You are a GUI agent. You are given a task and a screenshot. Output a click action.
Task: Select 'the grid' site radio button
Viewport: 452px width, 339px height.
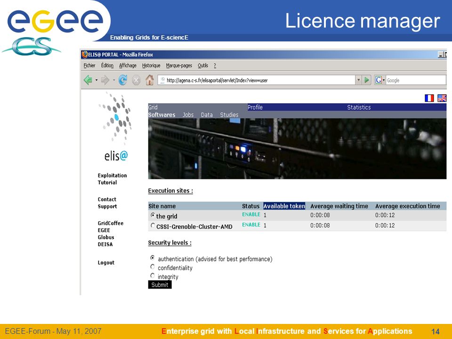[153, 215]
